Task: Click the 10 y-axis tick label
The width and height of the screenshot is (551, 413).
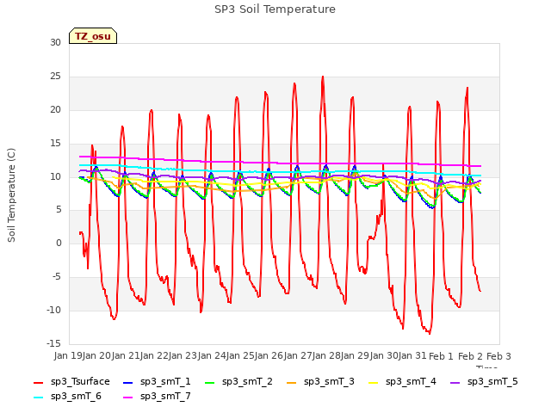Action: tap(55, 176)
